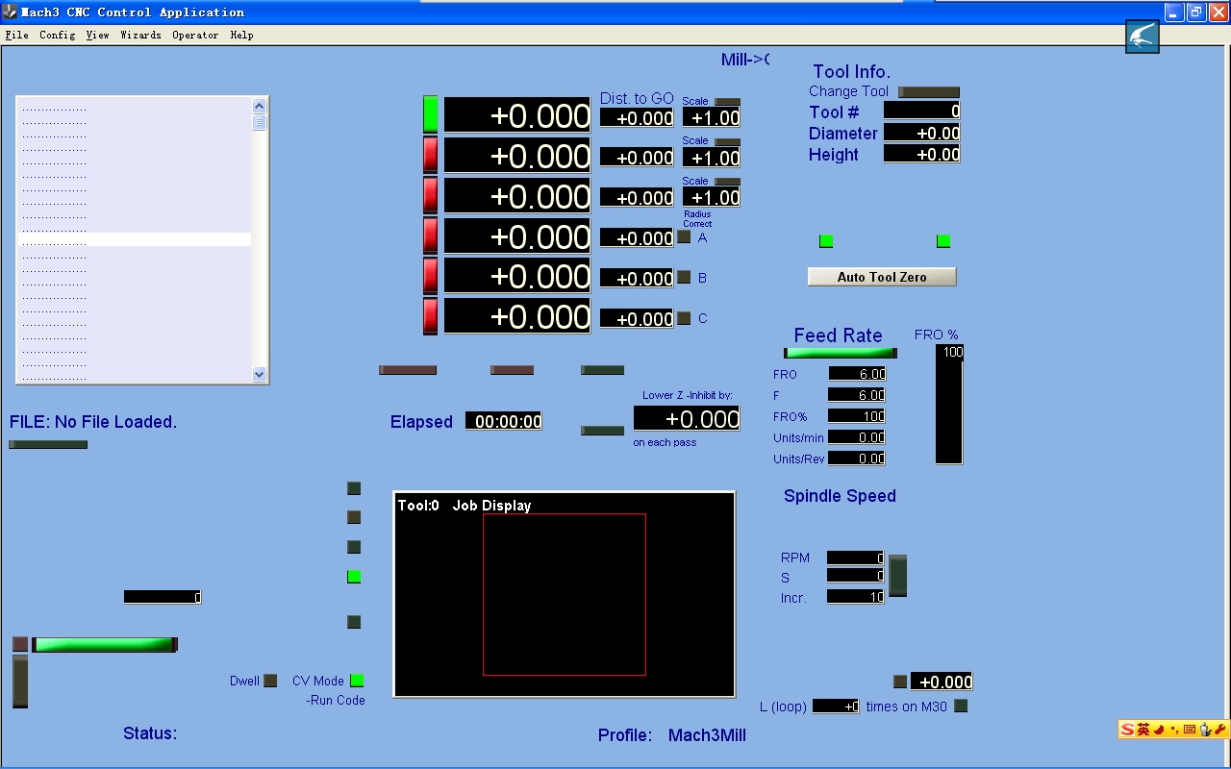Click the spindle RPM field
The height and width of the screenshot is (769, 1231).
[x=855, y=558]
